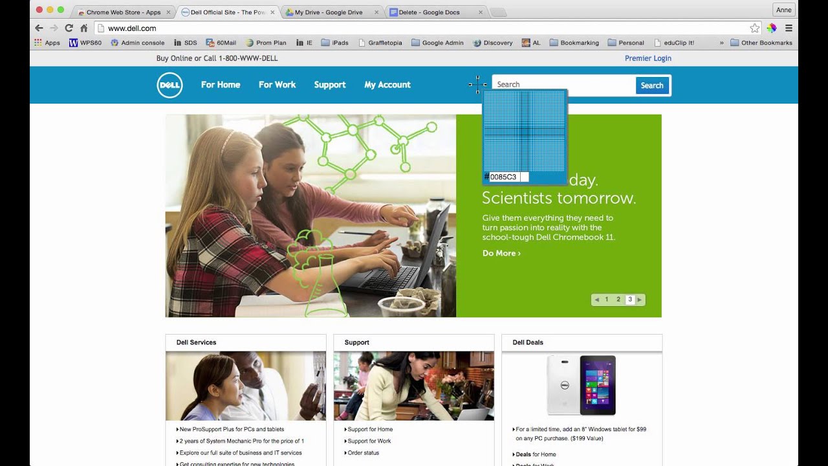Open the Admin console bookmark

point(138,43)
